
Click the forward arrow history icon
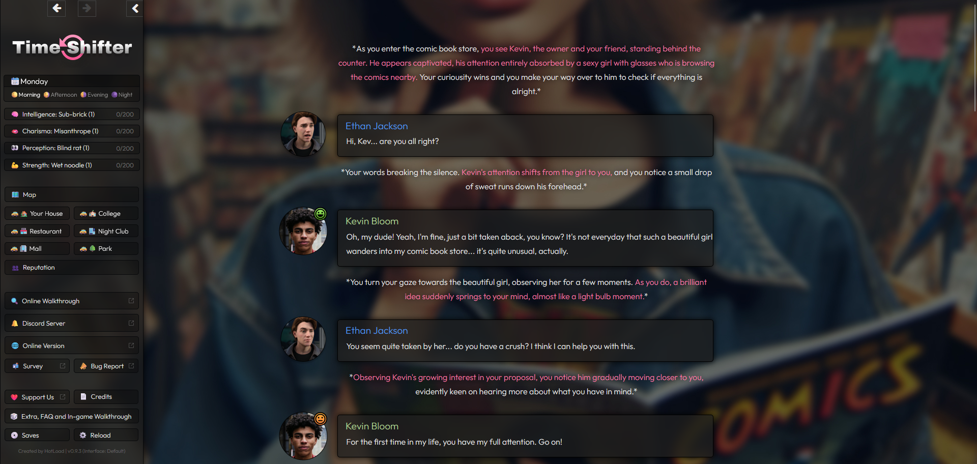click(x=87, y=8)
